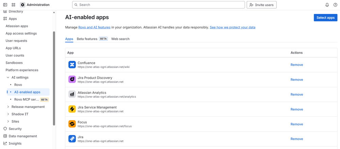Click the Insights chart icon in sidebar

5,143
